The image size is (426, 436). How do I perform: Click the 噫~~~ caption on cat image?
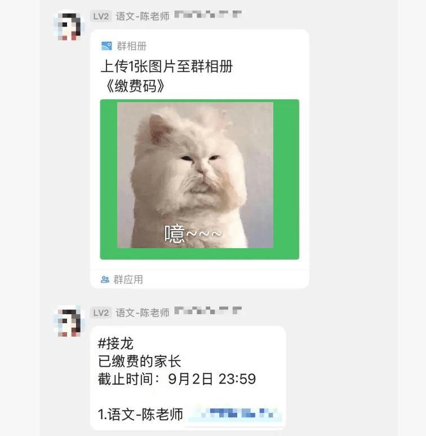click(193, 234)
